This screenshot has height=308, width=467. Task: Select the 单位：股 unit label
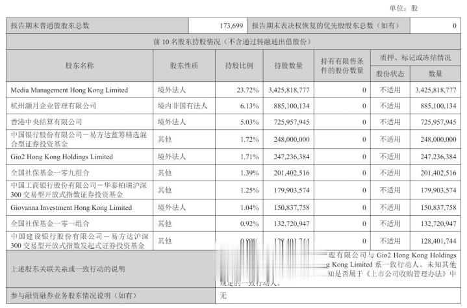coord(403,8)
